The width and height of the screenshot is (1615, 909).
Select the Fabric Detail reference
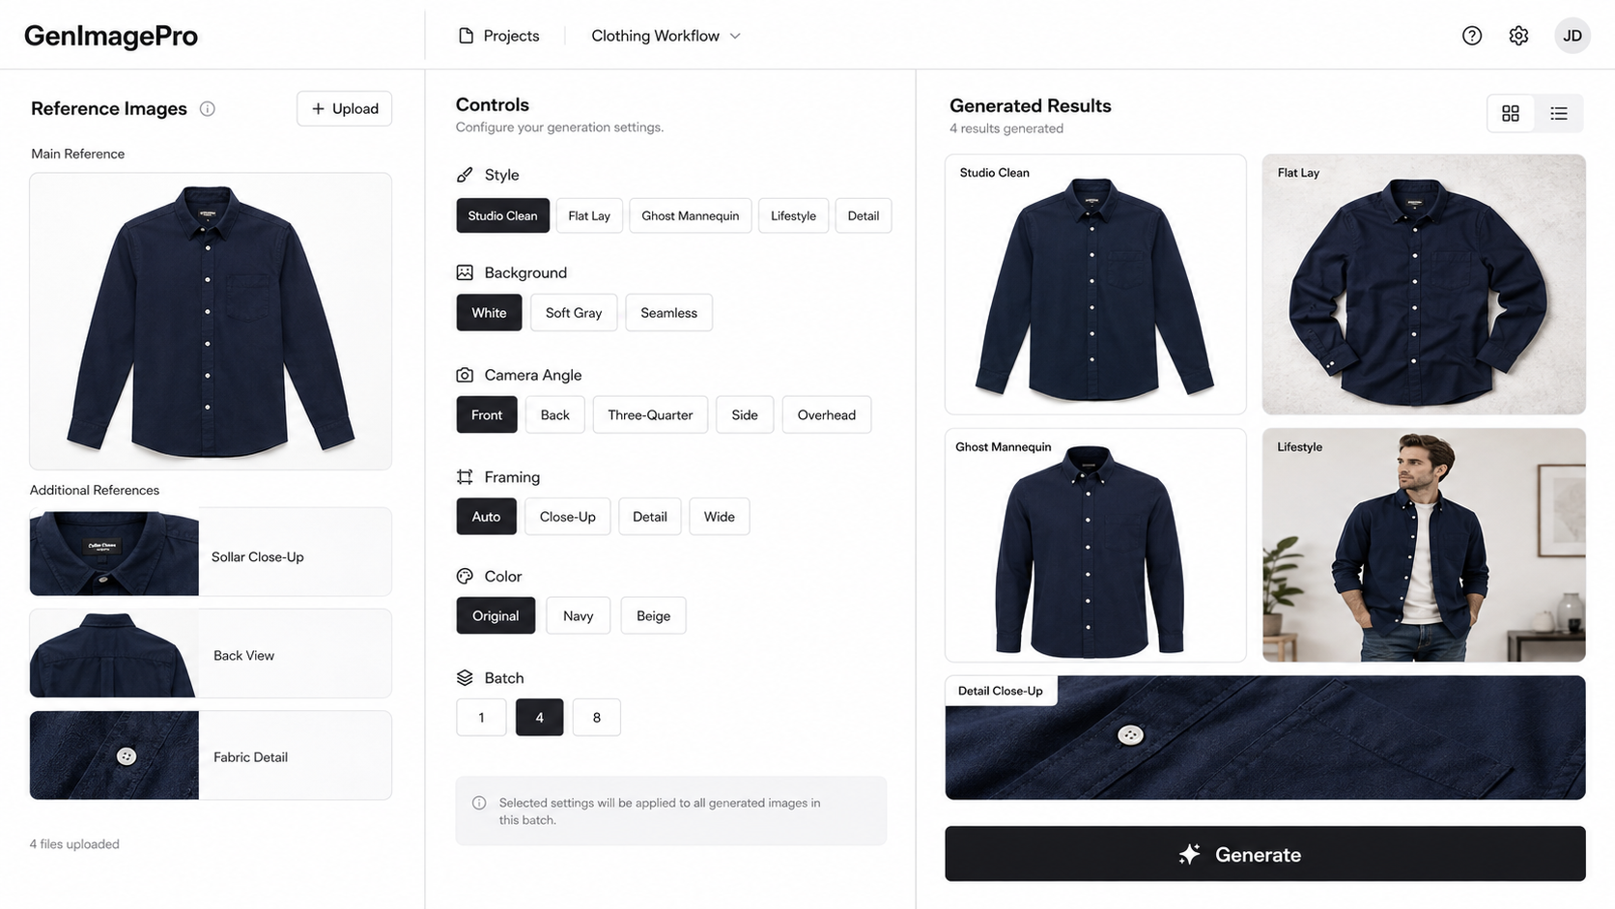point(211,755)
